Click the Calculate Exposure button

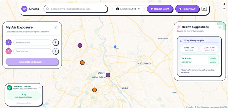32,62
